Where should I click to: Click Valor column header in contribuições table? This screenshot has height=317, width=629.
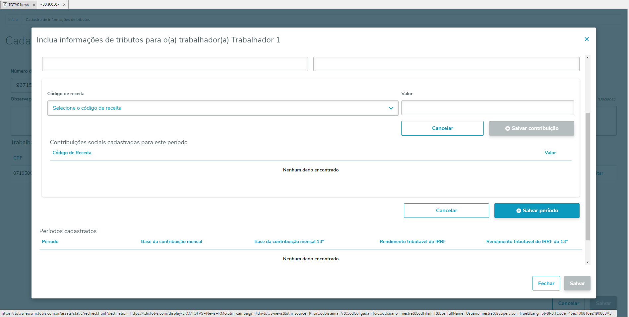pyautogui.click(x=550, y=153)
